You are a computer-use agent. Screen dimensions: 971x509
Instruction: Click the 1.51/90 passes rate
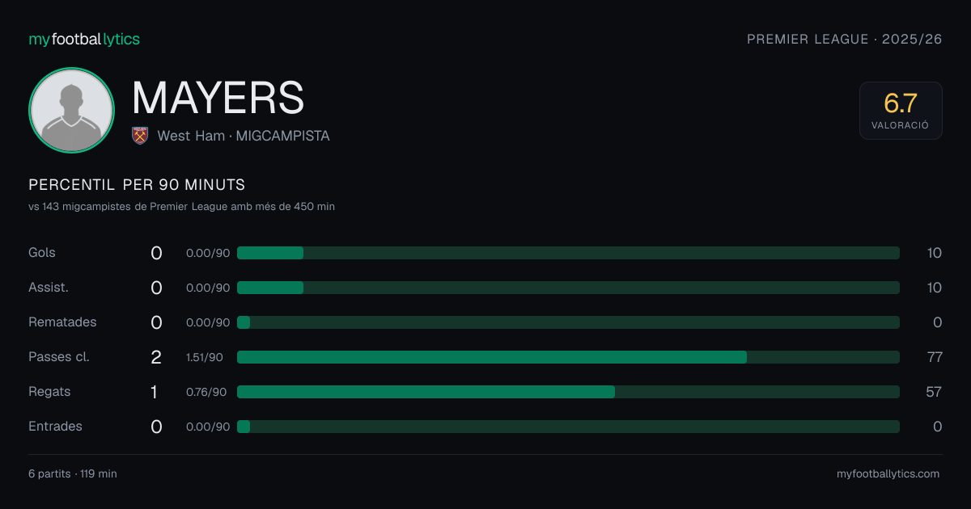pyautogui.click(x=205, y=357)
